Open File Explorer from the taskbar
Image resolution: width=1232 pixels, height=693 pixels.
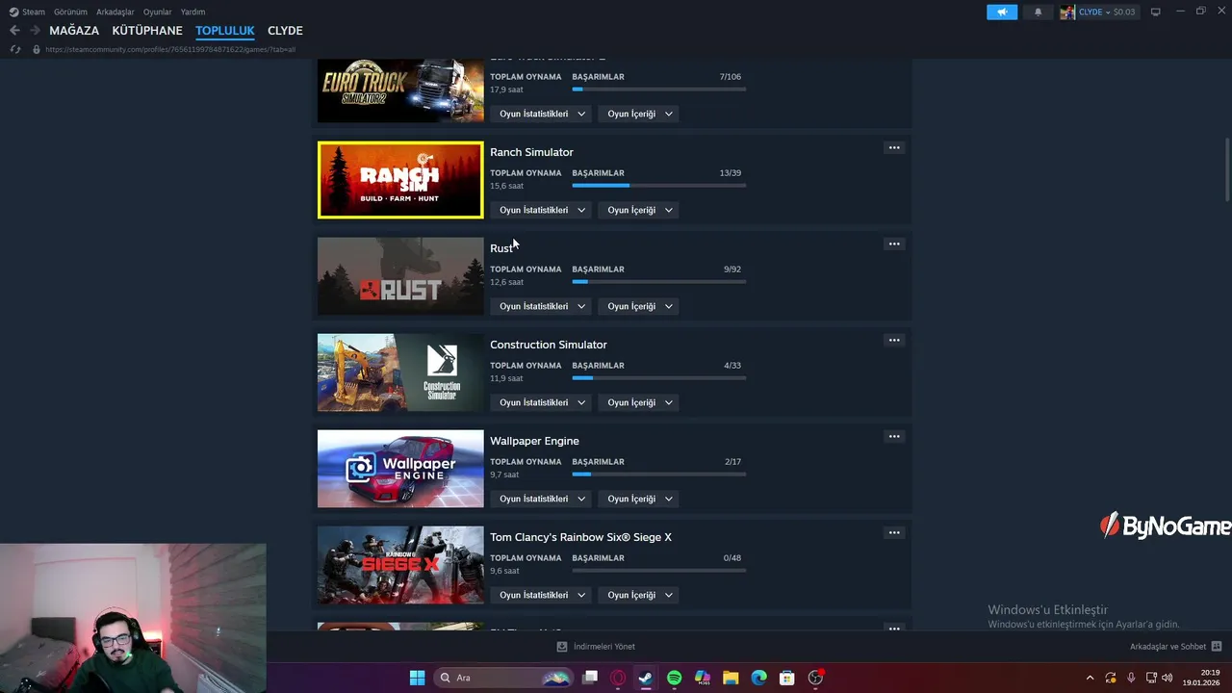pyautogui.click(x=731, y=678)
